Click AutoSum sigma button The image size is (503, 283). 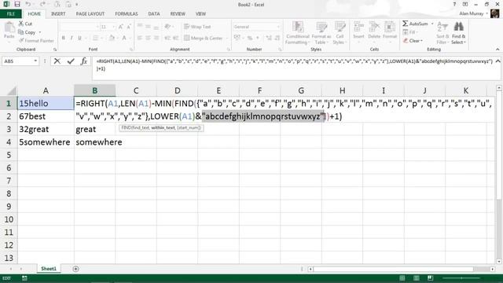tap(416, 24)
